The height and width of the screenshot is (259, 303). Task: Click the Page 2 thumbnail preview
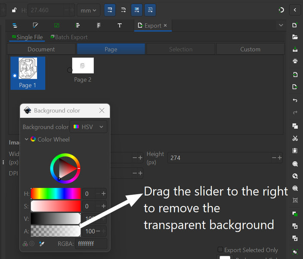[83, 65]
